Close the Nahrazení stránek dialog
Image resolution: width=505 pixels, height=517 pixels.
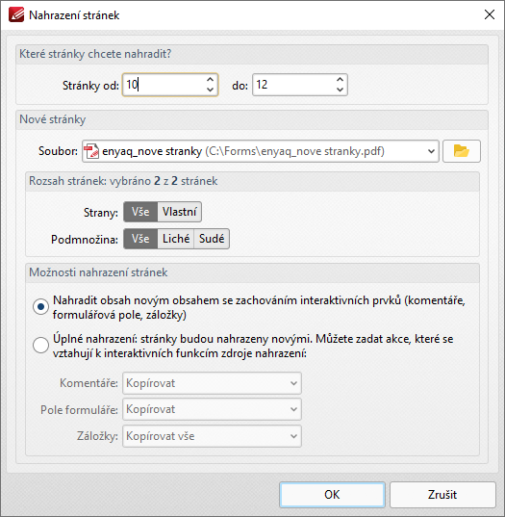pyautogui.click(x=490, y=14)
